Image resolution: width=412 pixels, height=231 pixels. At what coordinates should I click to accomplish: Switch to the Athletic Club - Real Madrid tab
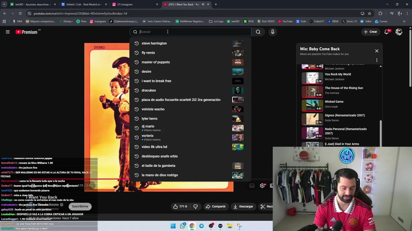click(x=84, y=4)
